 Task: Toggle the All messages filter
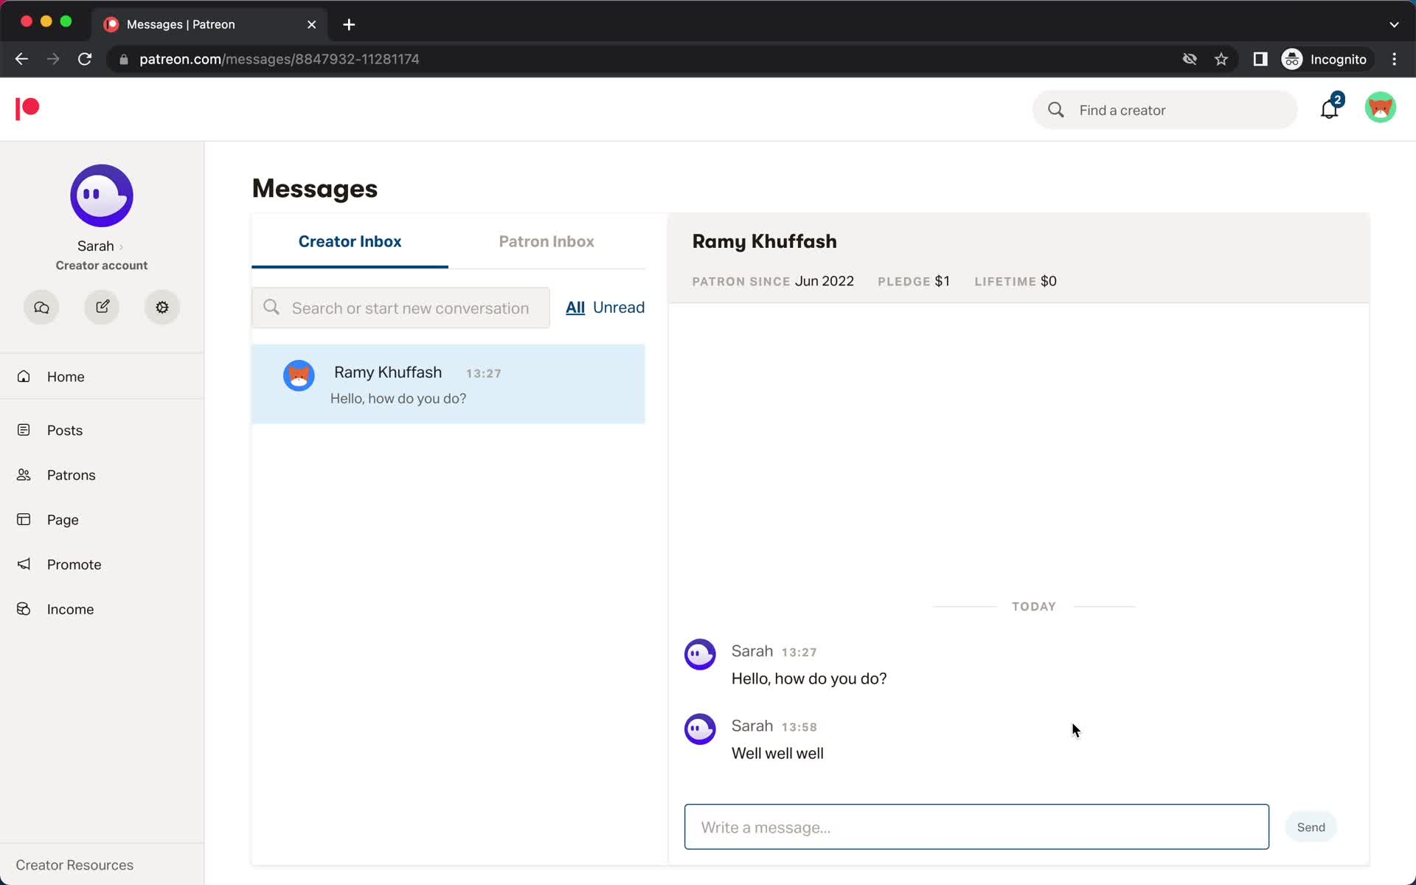click(575, 307)
